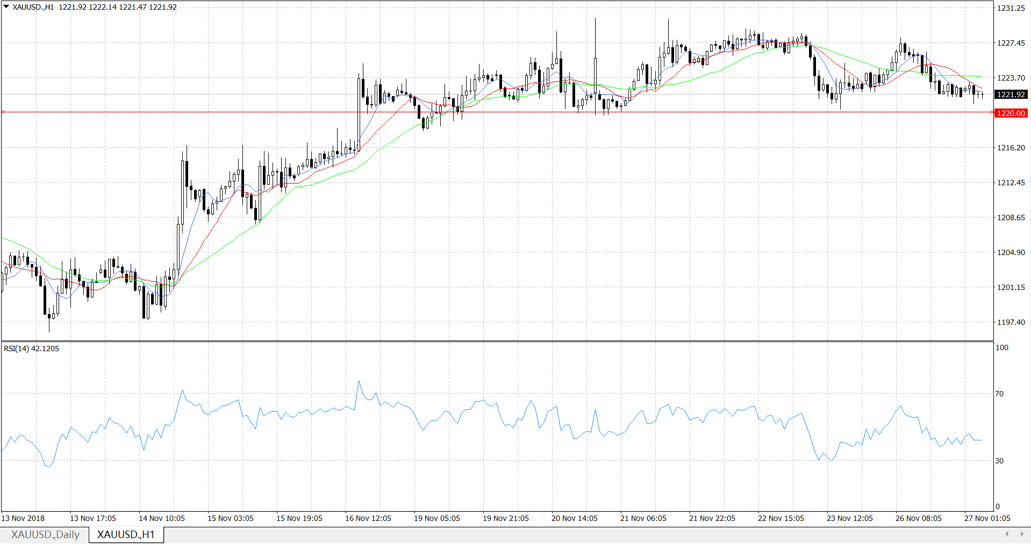Click the 26 Nov 08:05 time axis label
Image resolution: width=1031 pixels, height=544 pixels.
[x=919, y=518]
